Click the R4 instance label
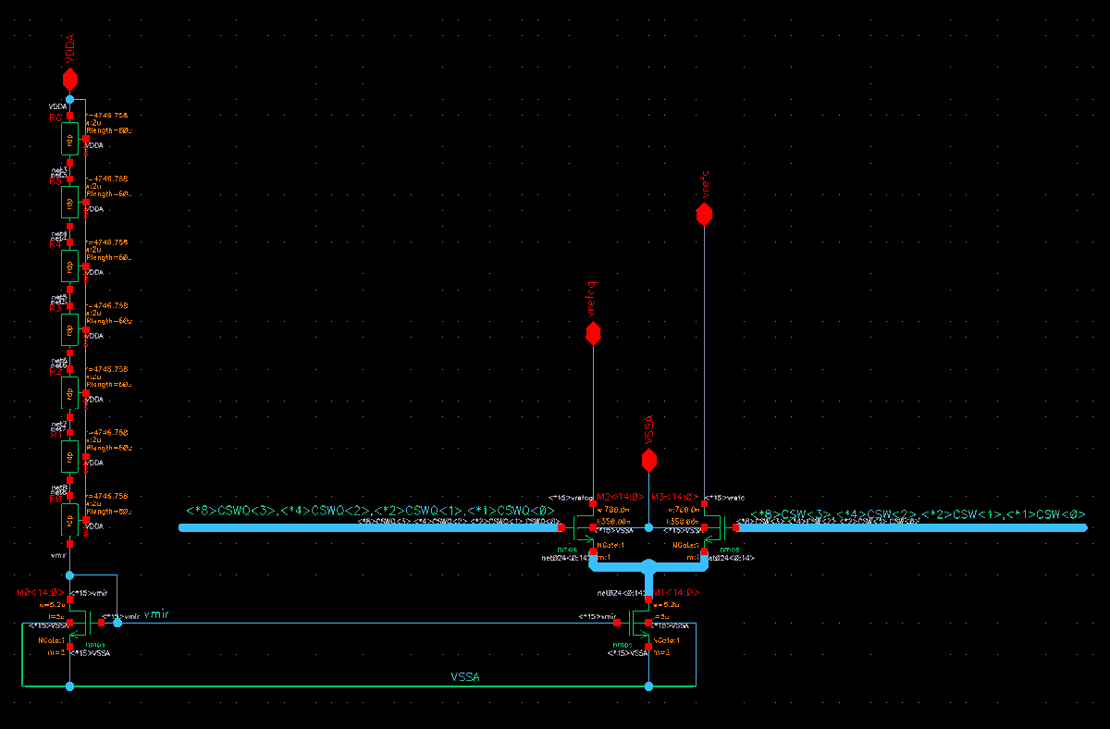Screen dimensions: 1110x729 pyautogui.click(x=55, y=245)
